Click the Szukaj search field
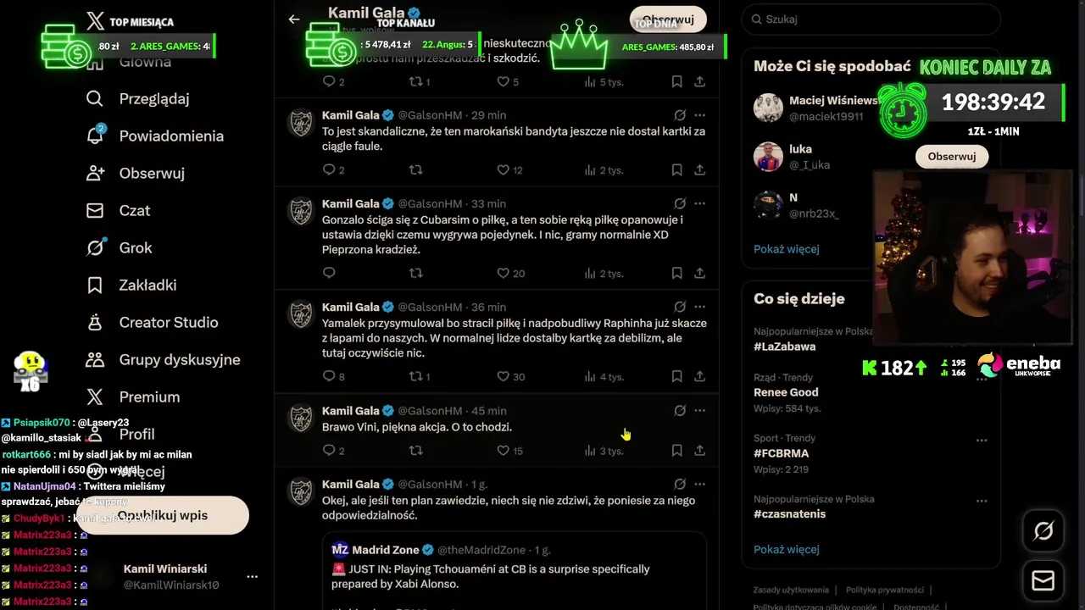 tap(871, 19)
